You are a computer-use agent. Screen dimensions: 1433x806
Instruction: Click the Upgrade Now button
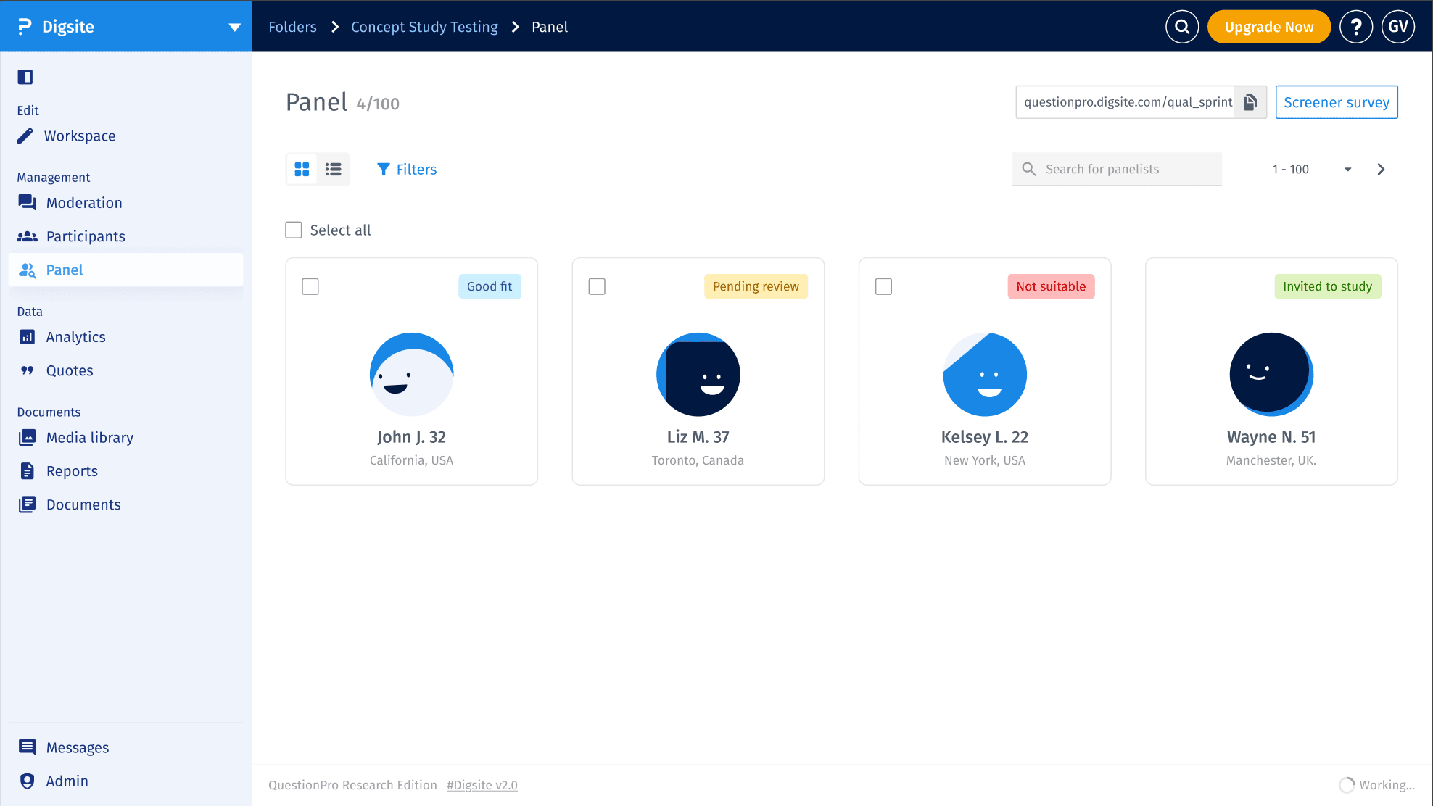click(x=1268, y=27)
